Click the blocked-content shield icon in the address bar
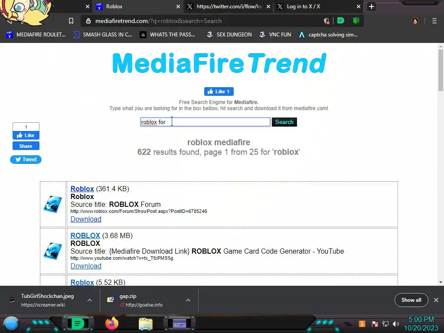444x333 pixels. [x=326, y=21]
